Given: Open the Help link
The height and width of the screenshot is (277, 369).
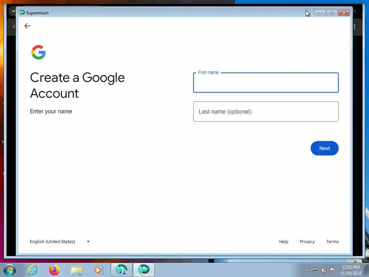Looking at the screenshot, I should point(284,241).
